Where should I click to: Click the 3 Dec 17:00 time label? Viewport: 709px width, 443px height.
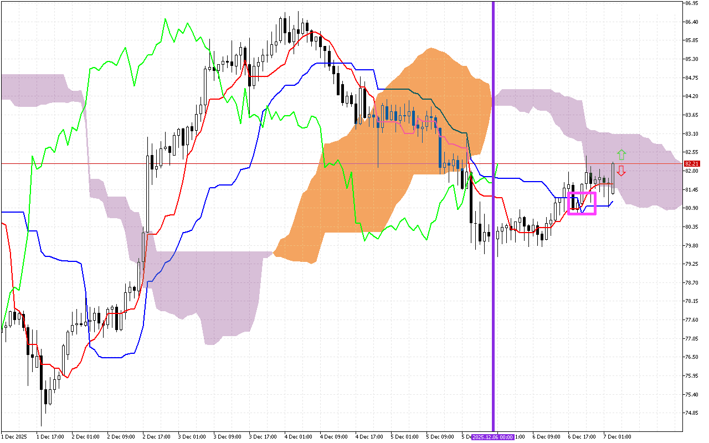click(263, 437)
